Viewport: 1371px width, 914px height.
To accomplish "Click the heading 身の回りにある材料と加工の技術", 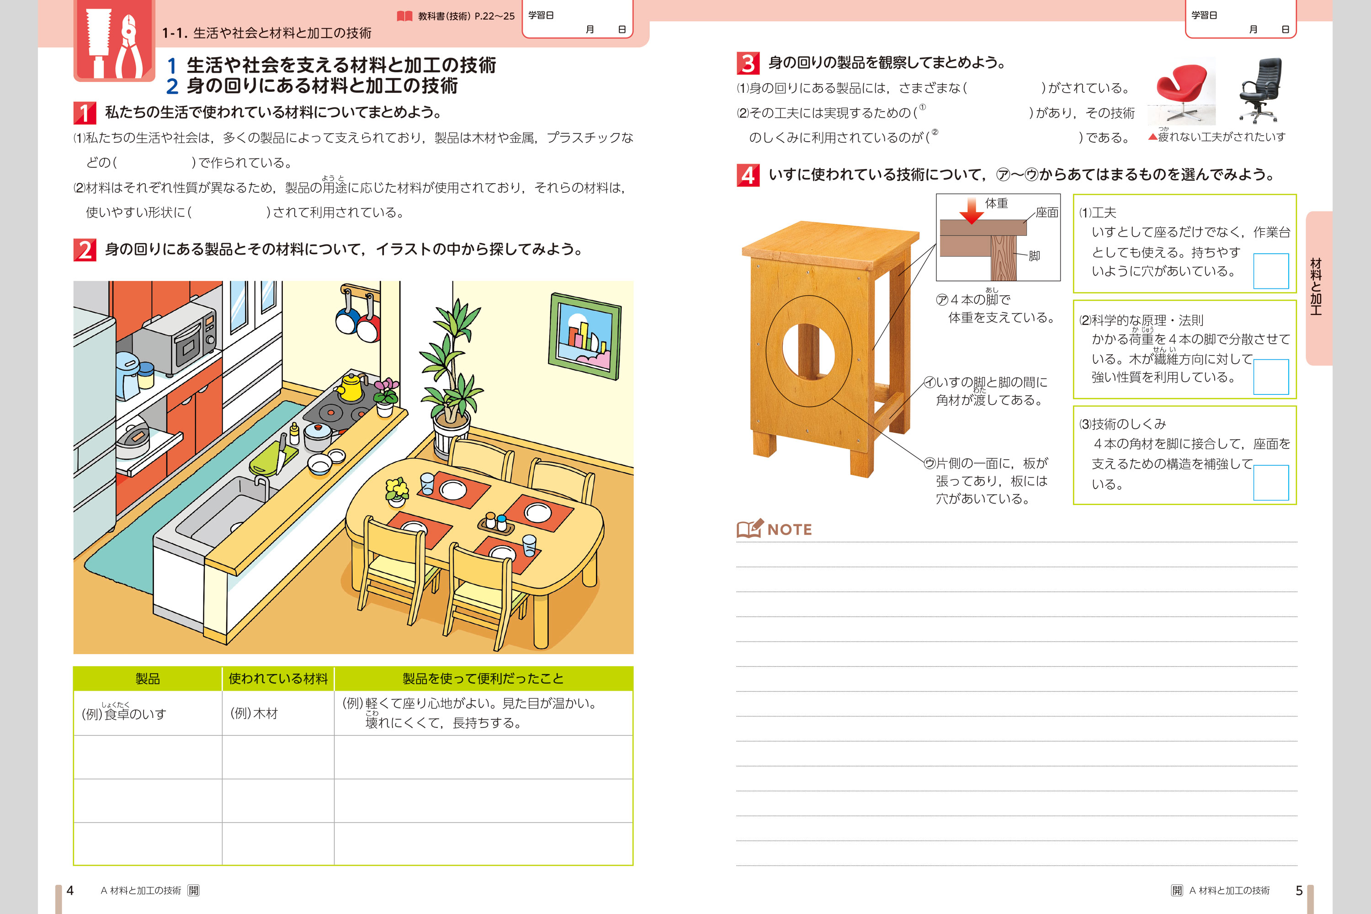I will coord(322,86).
